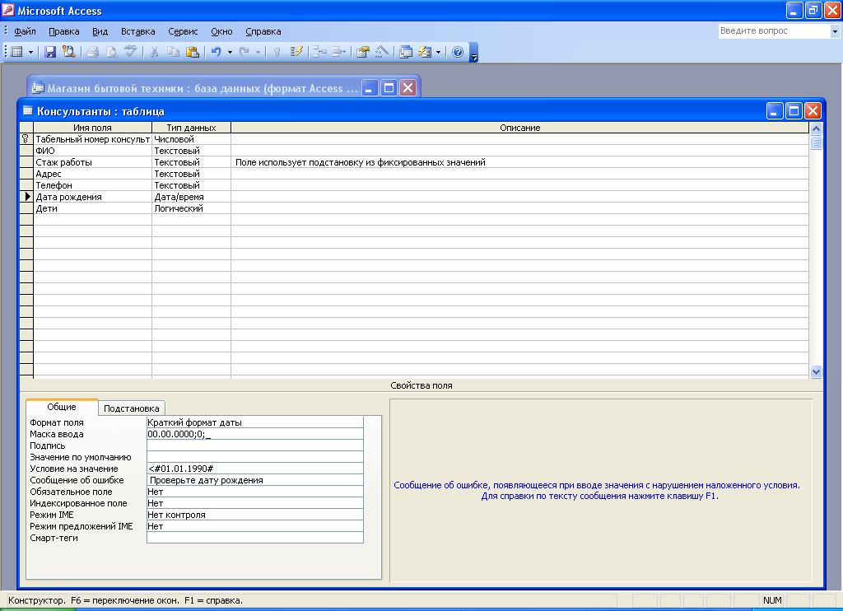Click the Стаж работы description text
Image resolution: width=843 pixels, height=611 pixels.
coord(361,162)
